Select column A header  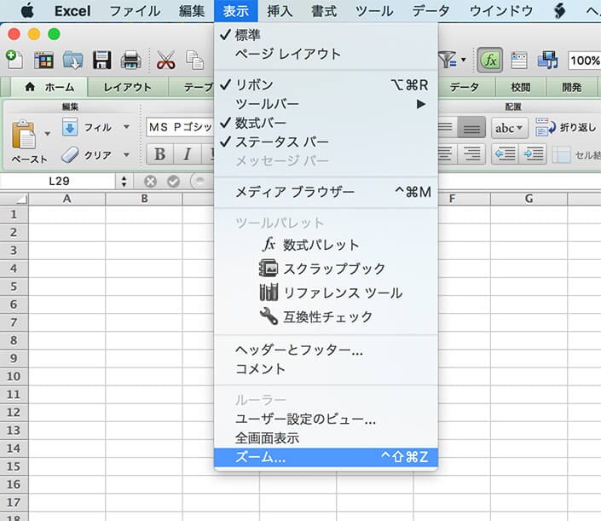coord(67,199)
